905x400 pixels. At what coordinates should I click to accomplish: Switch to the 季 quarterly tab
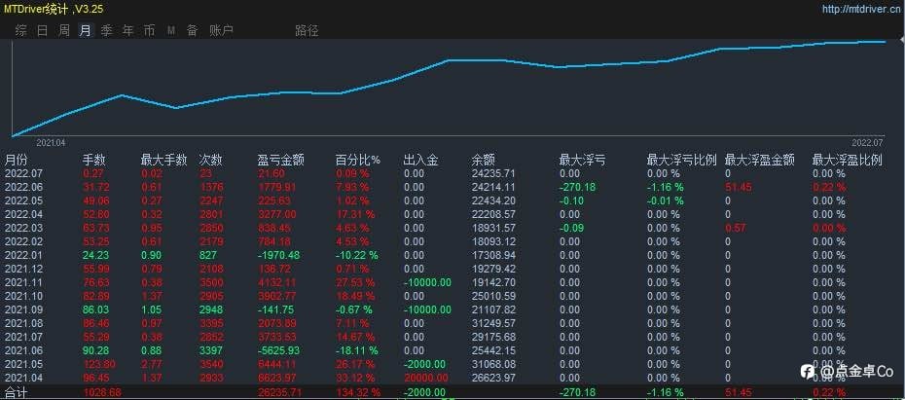point(107,30)
